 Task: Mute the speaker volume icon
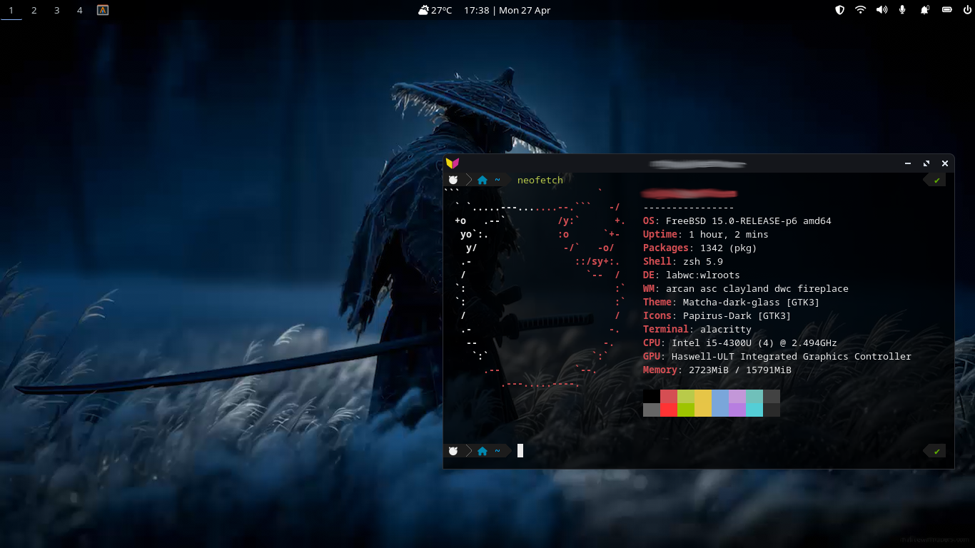pyautogui.click(x=882, y=10)
